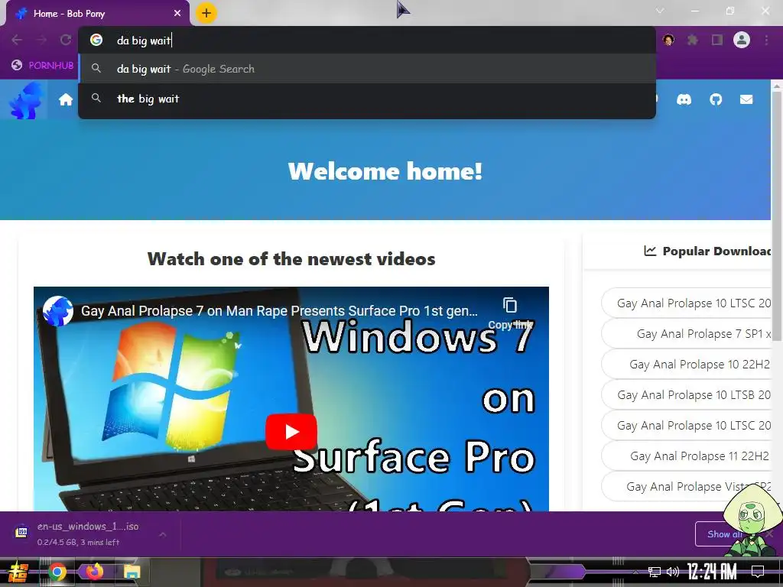783x587 pixels.
Task: Click 'Show all' in the downloads bar
Action: pos(725,534)
